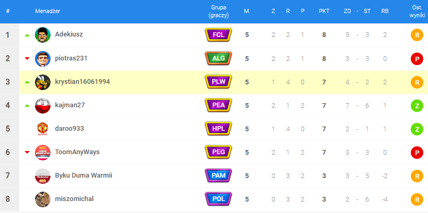Click the blue PAM group badge
The width and height of the screenshot is (428, 213).
tap(218, 176)
